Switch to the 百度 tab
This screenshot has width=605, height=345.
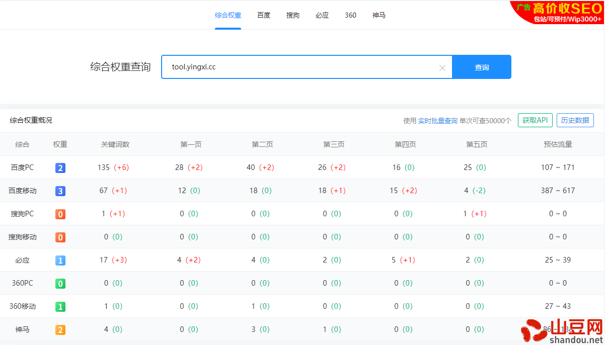coord(264,15)
